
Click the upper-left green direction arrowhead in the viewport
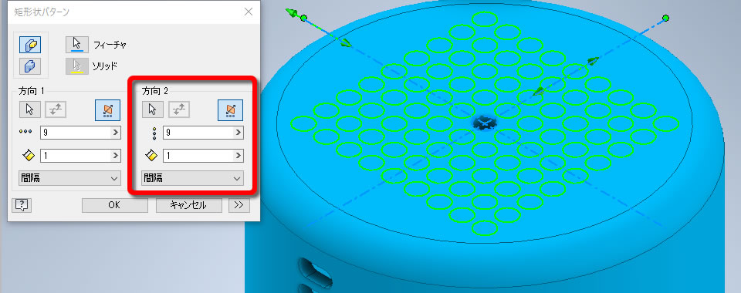(x=292, y=13)
